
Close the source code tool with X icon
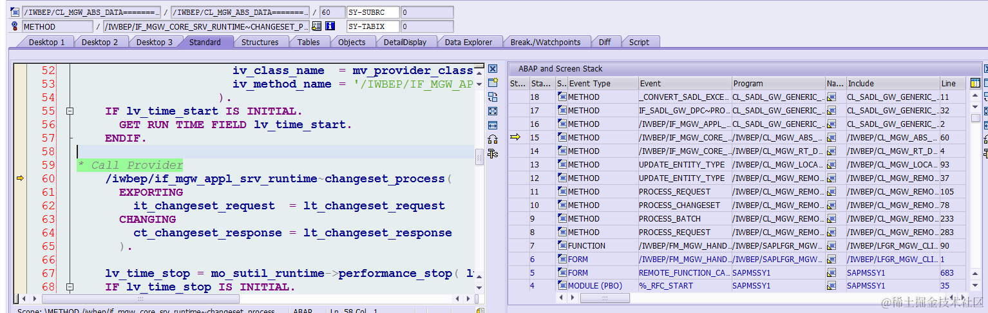click(x=493, y=69)
